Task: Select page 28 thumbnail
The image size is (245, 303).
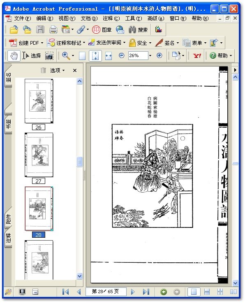Action: click(39, 209)
